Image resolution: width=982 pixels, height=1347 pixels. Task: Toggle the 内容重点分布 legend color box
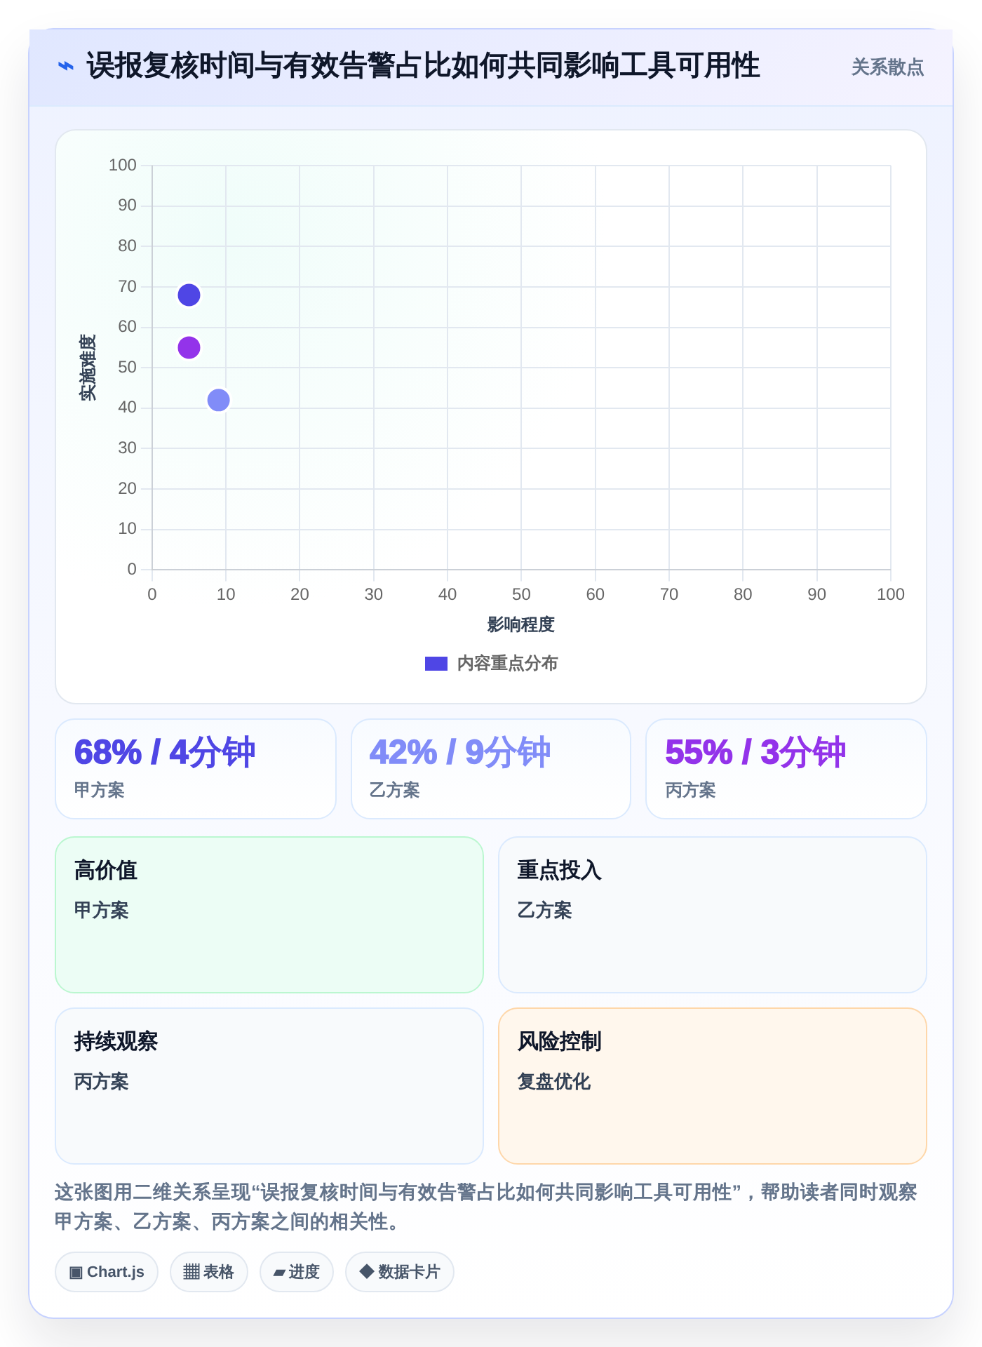point(436,664)
